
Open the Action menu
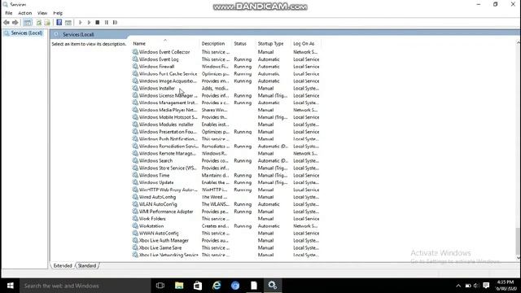(x=25, y=13)
